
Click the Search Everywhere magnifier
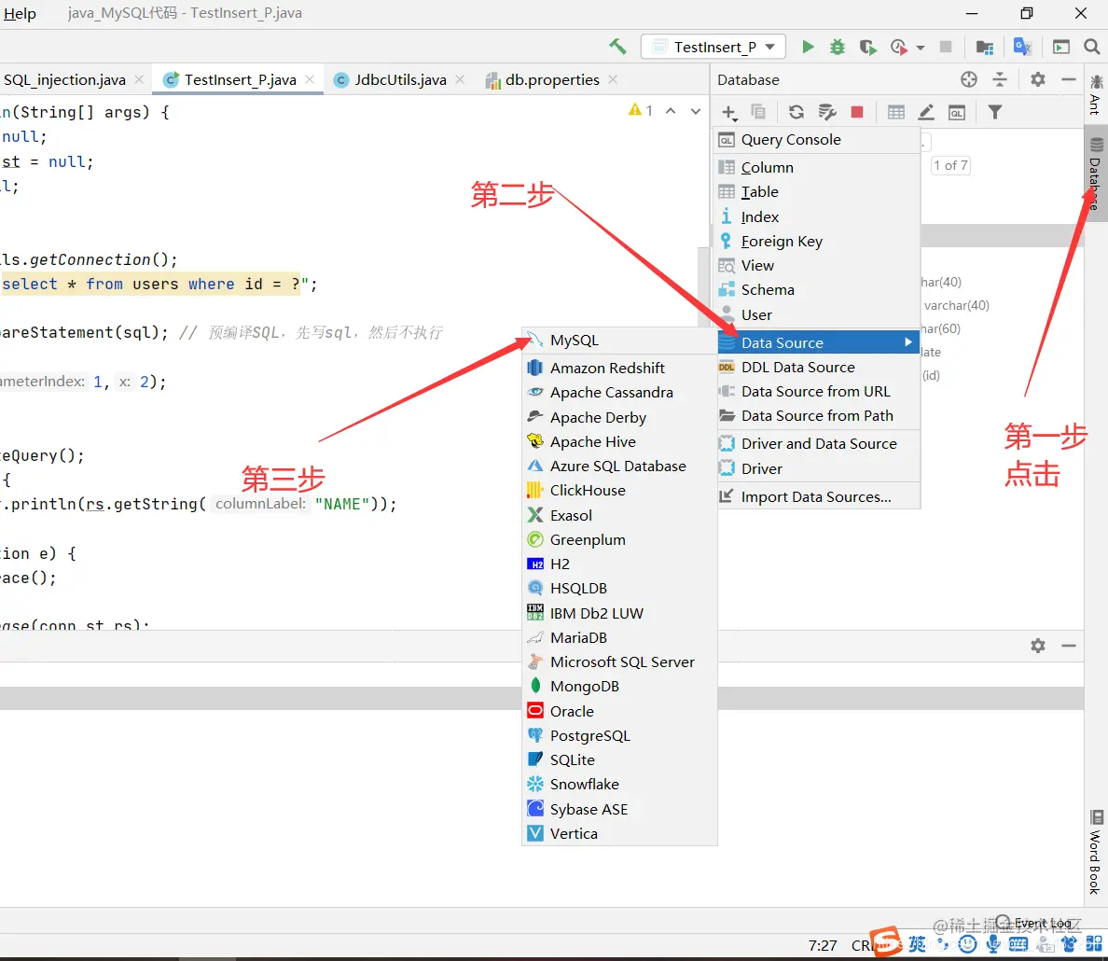[1092, 47]
